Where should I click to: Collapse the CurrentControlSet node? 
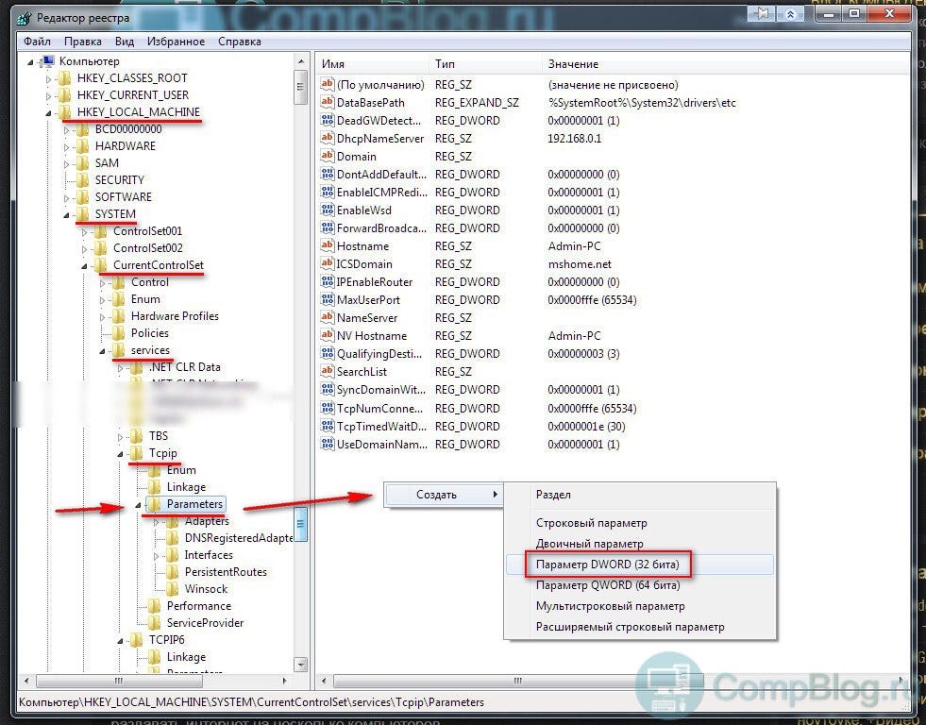tap(84, 266)
